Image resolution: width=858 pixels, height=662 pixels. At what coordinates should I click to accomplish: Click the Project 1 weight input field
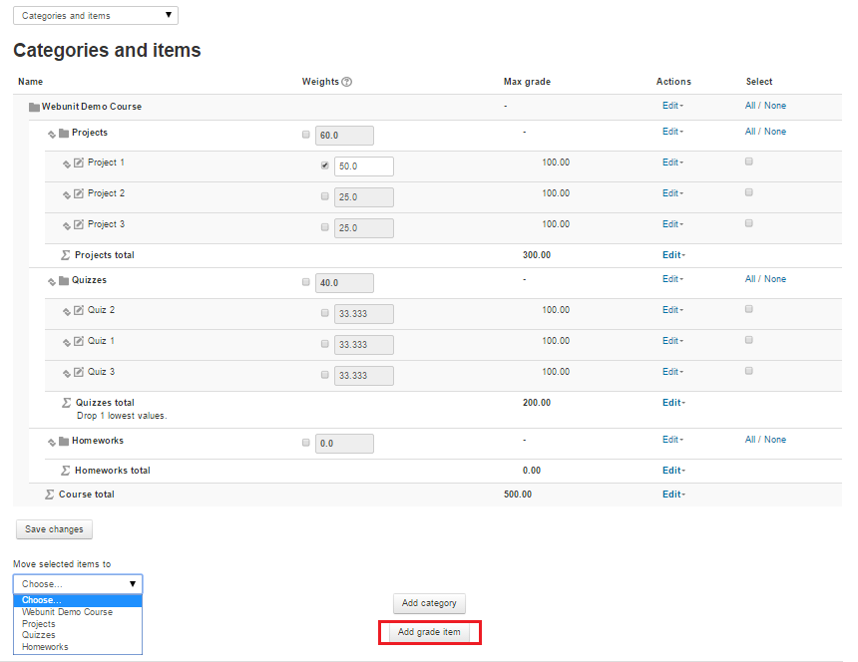[363, 166]
